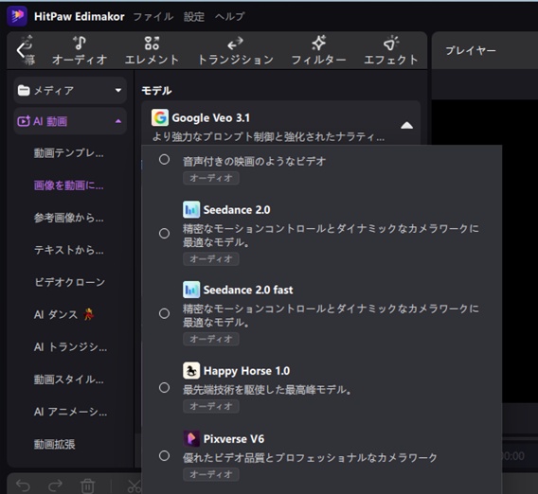Open the エレメント tab
The height and width of the screenshot is (494, 538).
(152, 51)
